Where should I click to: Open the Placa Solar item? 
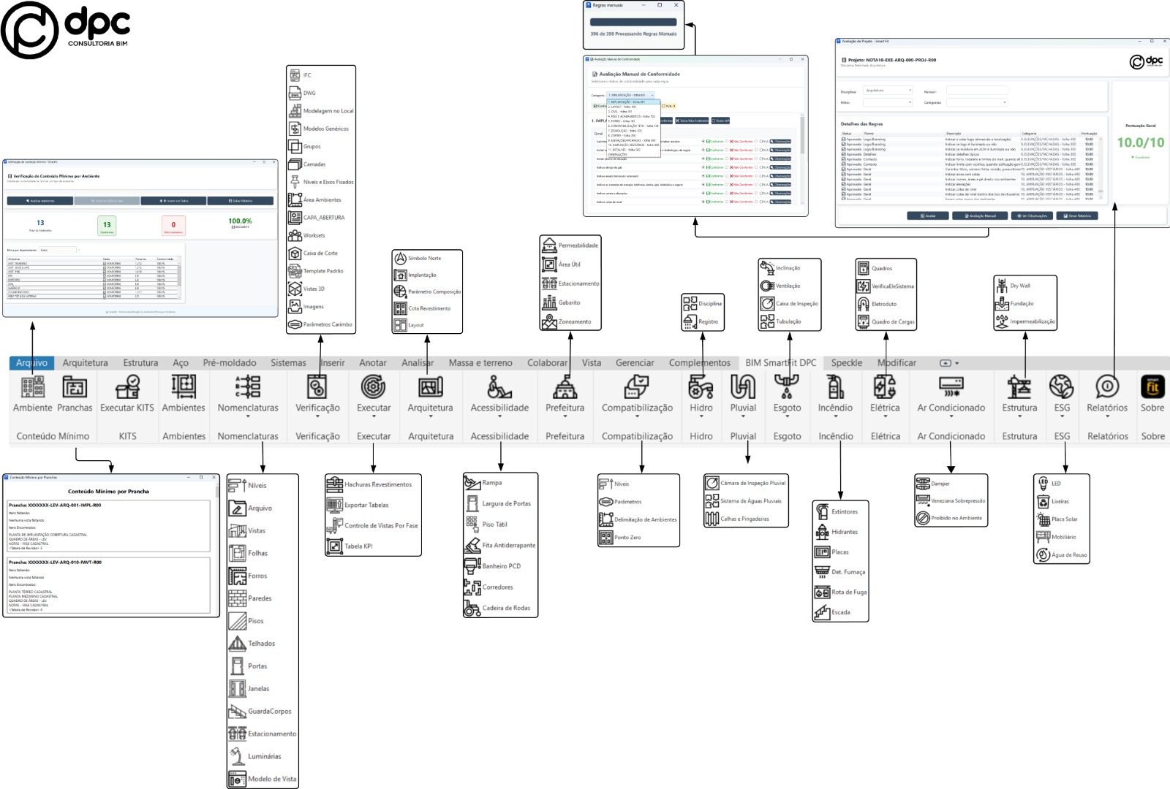click(1057, 519)
